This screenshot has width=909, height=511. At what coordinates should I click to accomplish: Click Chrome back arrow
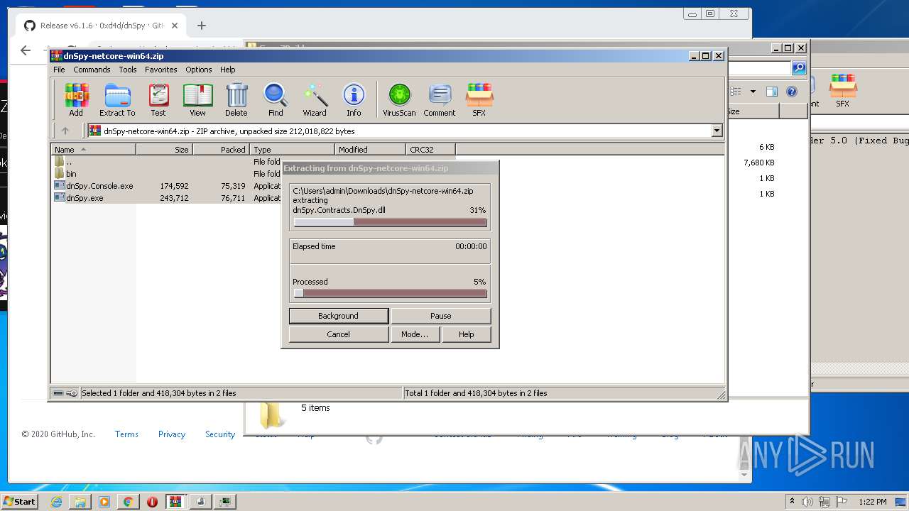[x=26, y=50]
